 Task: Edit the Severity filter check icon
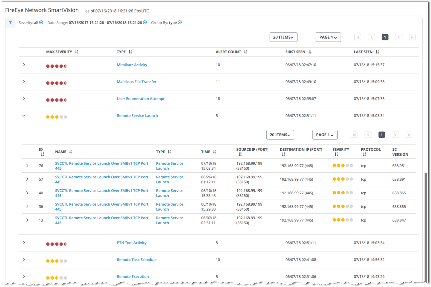pyautogui.click(x=41, y=23)
